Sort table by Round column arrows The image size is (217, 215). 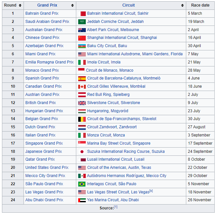pos(20,5)
